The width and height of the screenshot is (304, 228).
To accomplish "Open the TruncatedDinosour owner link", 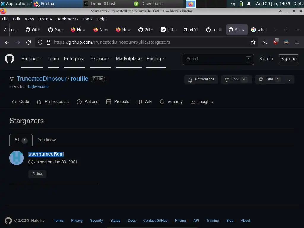I will [42, 79].
